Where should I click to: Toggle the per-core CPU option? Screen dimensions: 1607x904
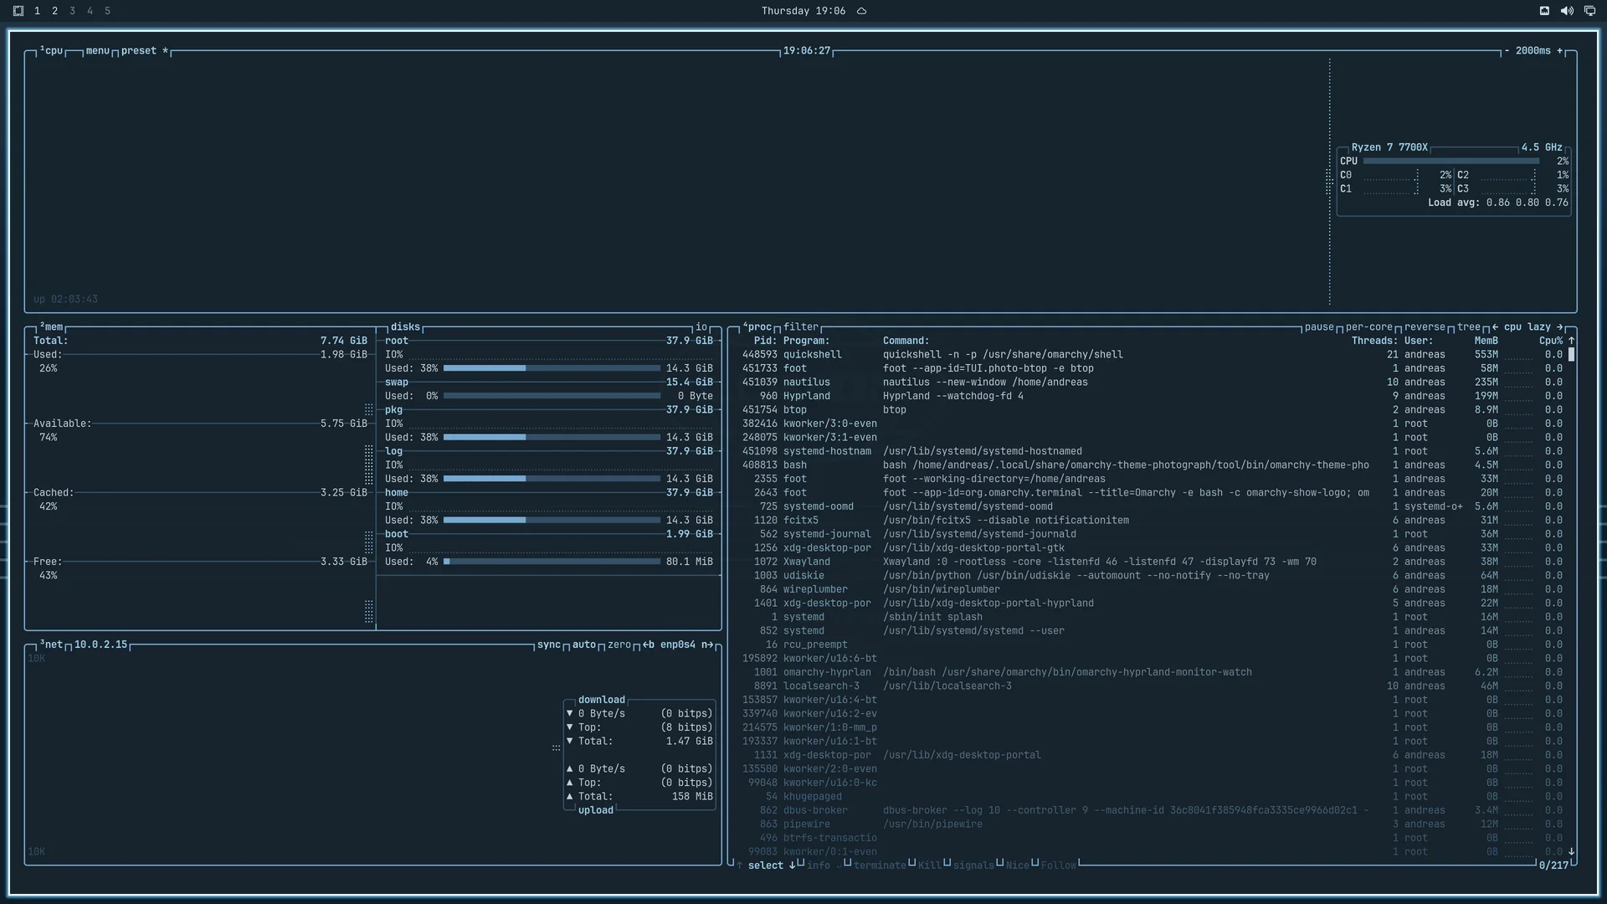tap(1369, 327)
